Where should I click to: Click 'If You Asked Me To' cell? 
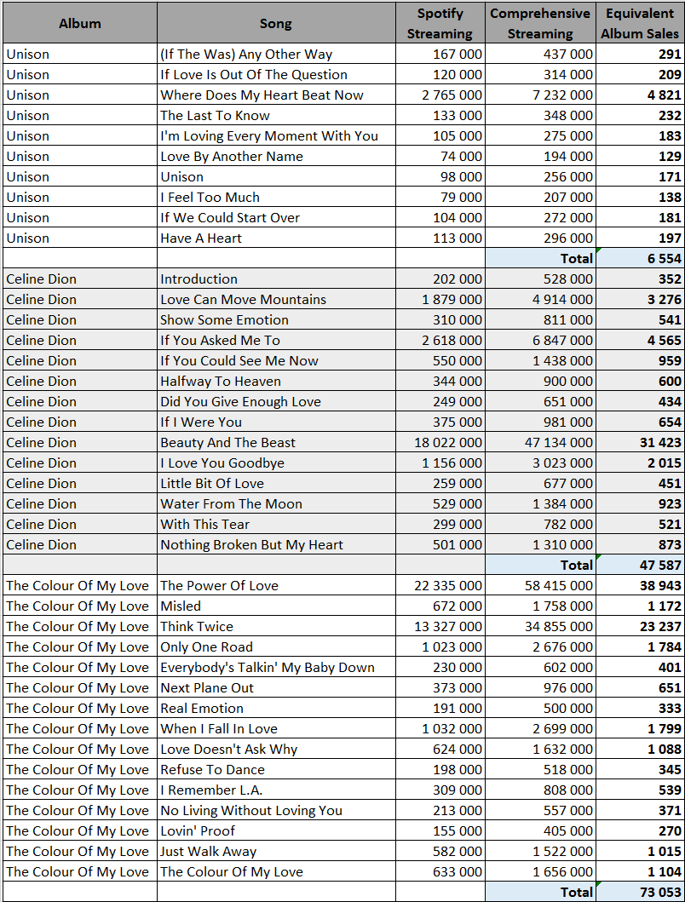coord(276,340)
